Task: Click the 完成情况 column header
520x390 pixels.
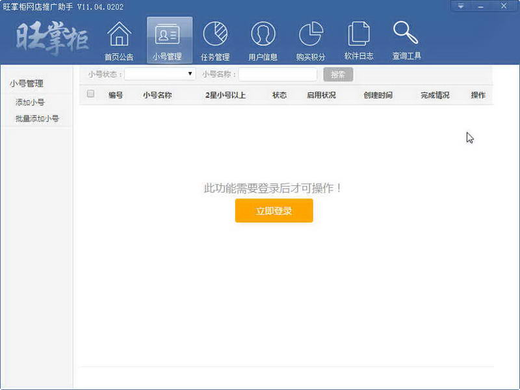Action: click(x=435, y=95)
